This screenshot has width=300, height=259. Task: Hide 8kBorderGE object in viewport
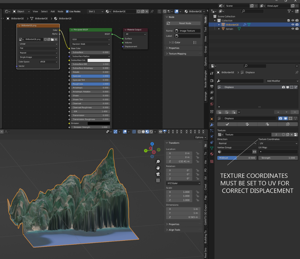coord(292,25)
